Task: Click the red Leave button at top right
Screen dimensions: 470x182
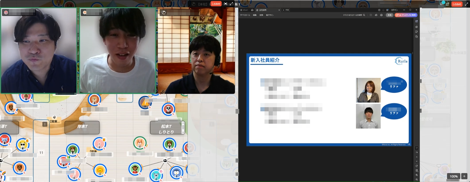Action: coord(457,4)
